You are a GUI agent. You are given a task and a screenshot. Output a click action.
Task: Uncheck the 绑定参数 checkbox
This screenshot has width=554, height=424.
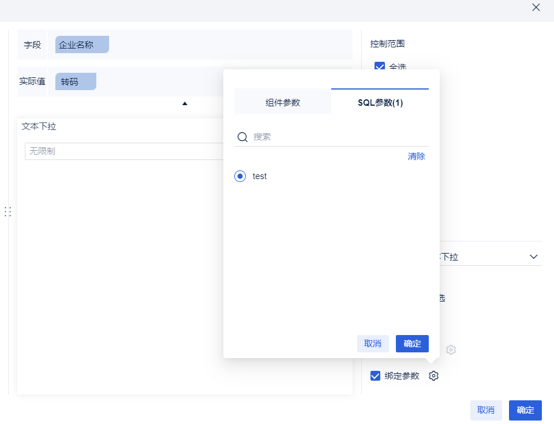(x=375, y=376)
